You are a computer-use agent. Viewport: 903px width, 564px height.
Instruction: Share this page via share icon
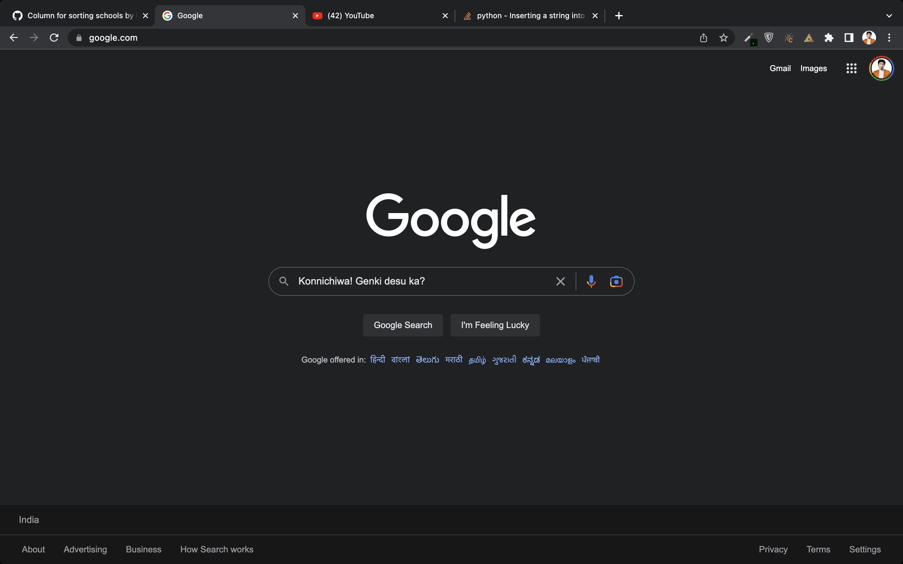click(703, 38)
